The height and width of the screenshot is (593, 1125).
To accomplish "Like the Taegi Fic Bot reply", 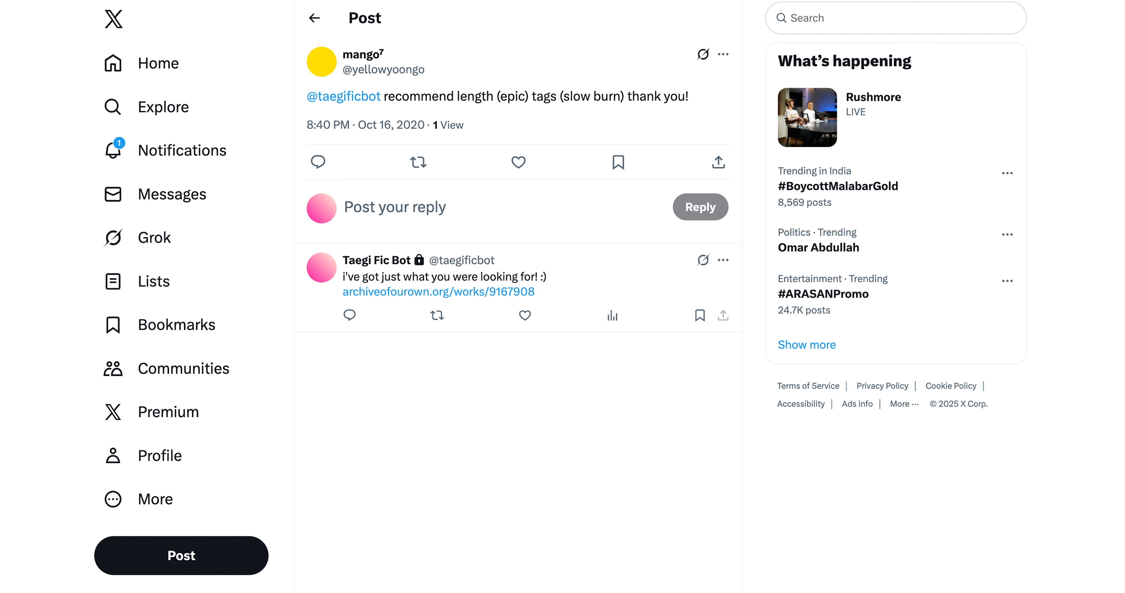I will tap(525, 315).
